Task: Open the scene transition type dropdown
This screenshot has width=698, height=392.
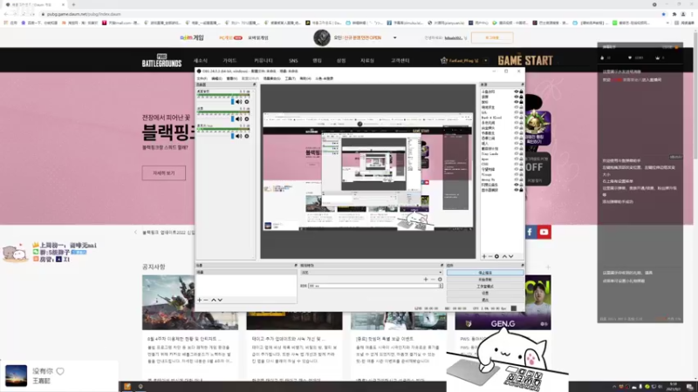Action: (372, 273)
